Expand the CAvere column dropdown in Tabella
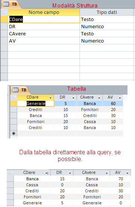The image size is (135, 207). click(x=99, y=98)
